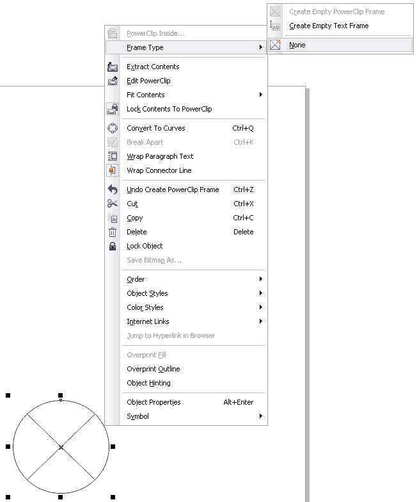417x502 pixels.
Task: Click the trash can Delete icon
Action: tap(113, 232)
